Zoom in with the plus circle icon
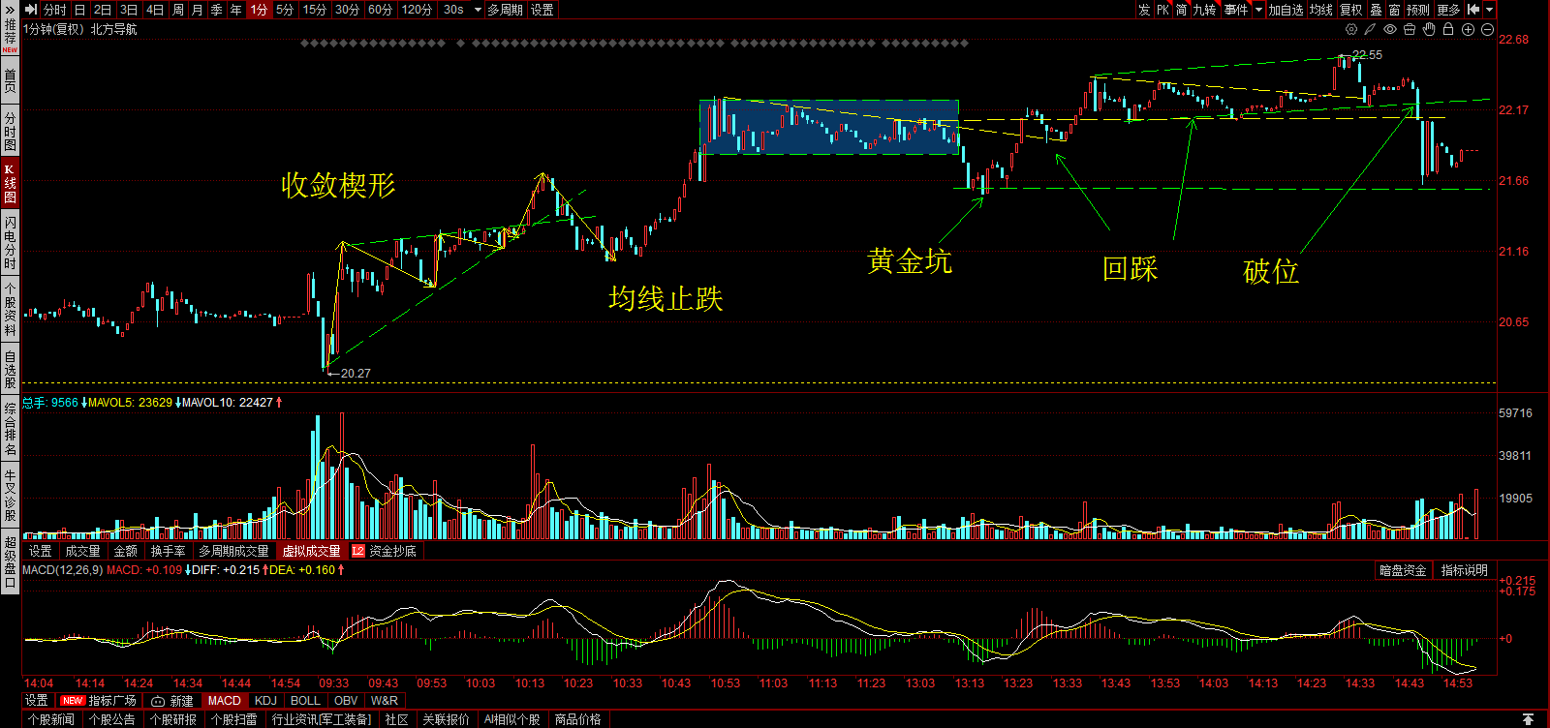The image size is (1550, 728). [x=1468, y=29]
